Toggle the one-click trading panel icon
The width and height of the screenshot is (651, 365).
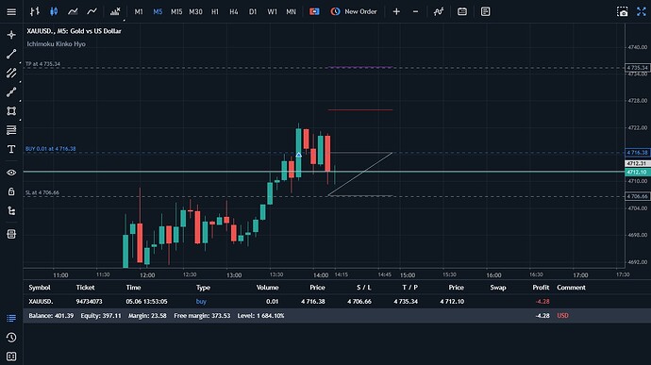314,11
